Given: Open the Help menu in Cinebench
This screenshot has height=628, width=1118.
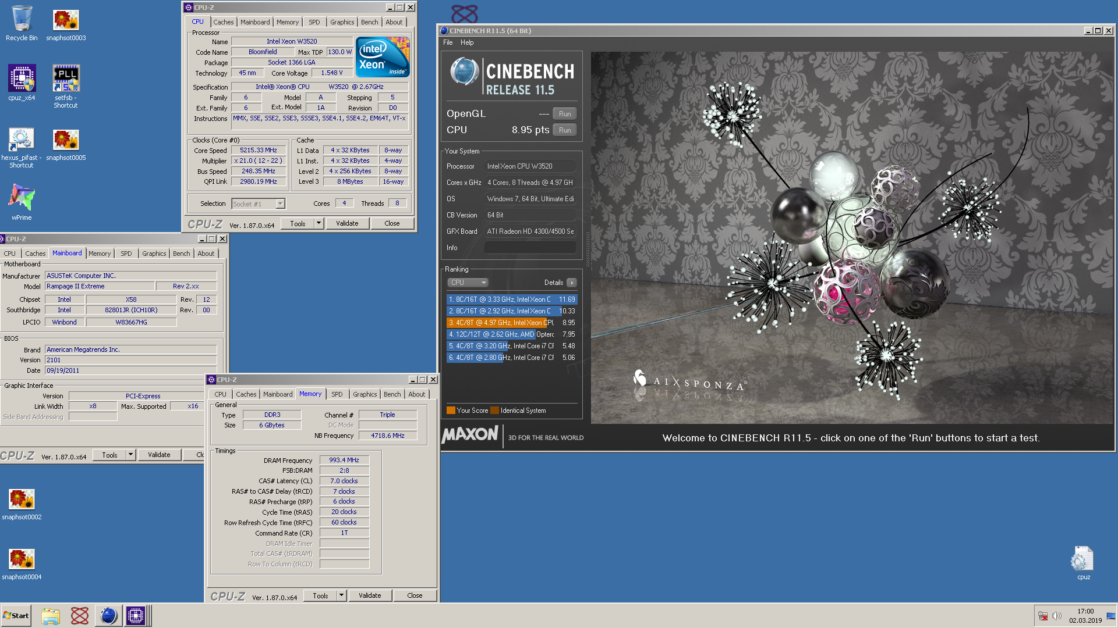Looking at the screenshot, I should [x=467, y=42].
